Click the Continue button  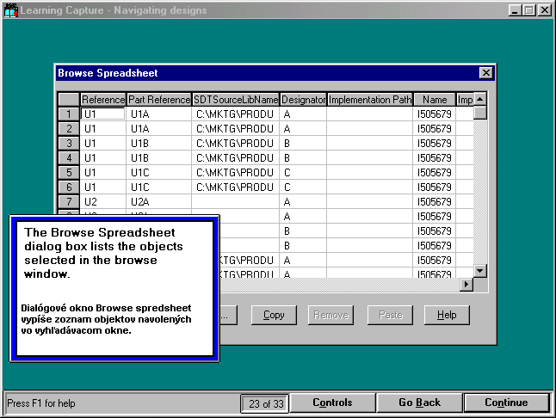[506, 403]
